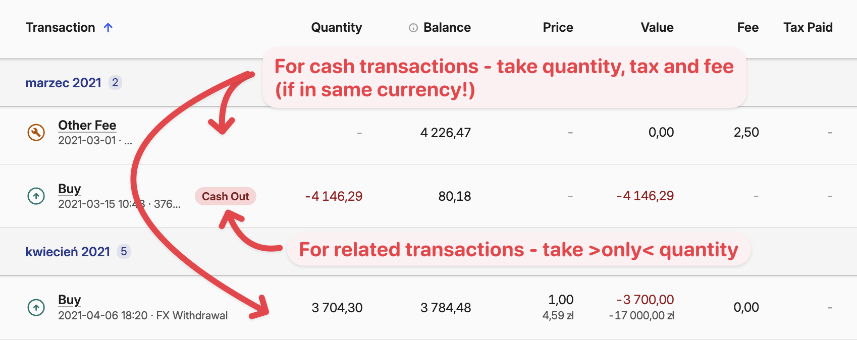Click the Buy icon dated 2021-03-15

(36, 196)
